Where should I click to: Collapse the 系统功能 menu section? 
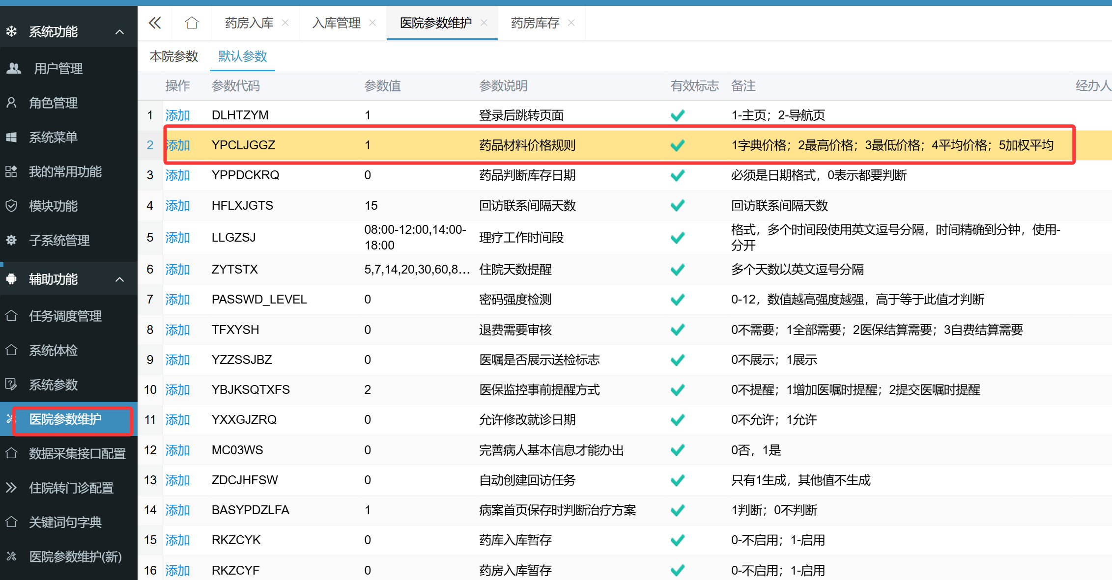[x=119, y=32]
